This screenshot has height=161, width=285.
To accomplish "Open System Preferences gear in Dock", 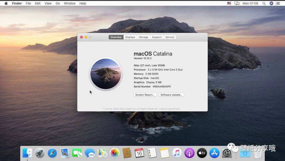I will tap(227, 153).
